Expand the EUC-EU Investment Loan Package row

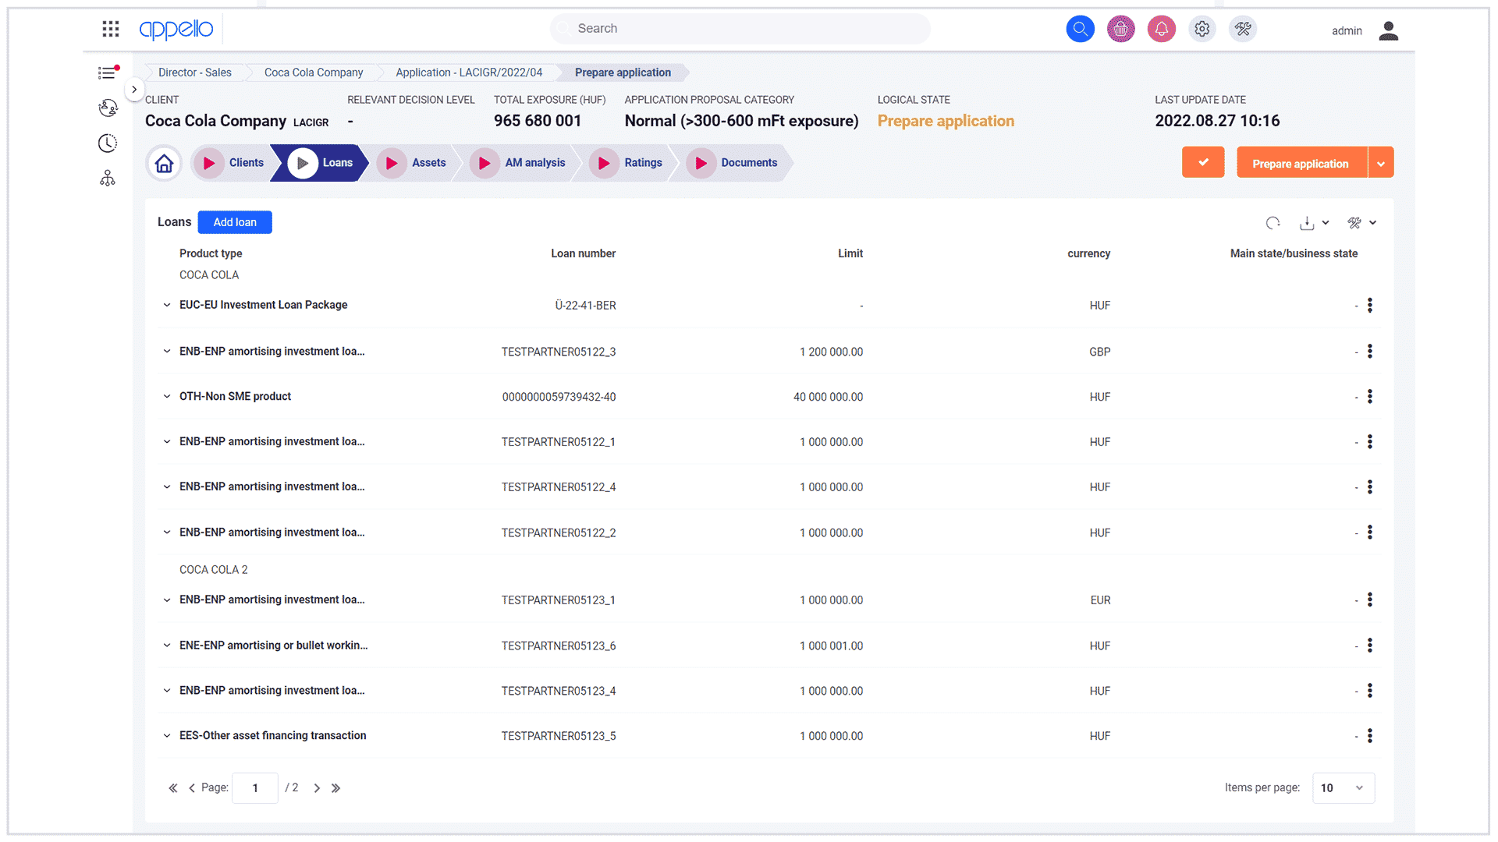point(168,304)
